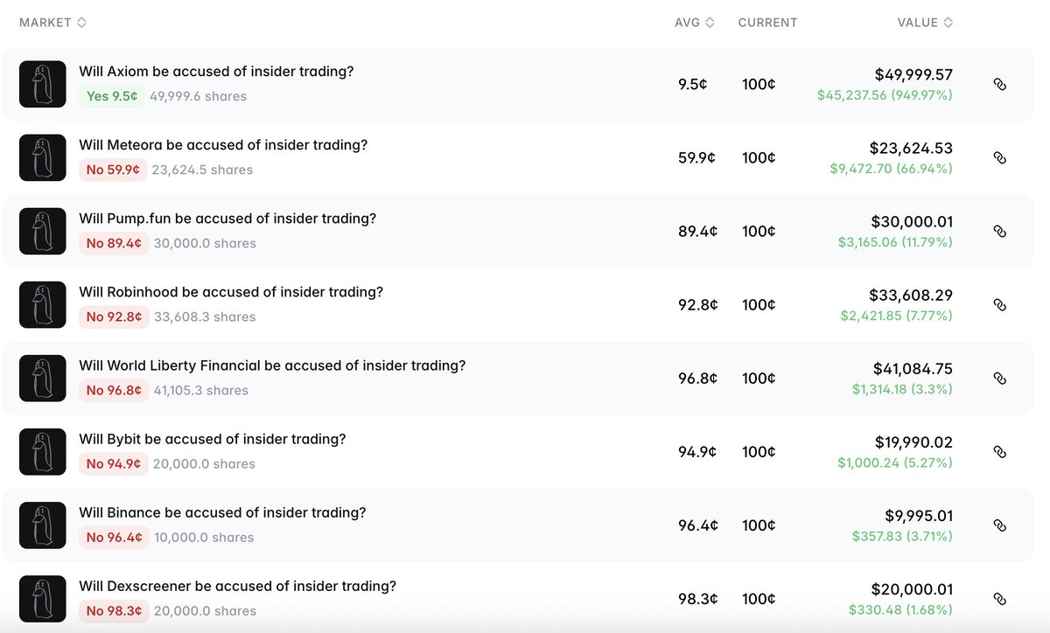The image size is (1050, 633).
Task: Open share link for Robinhood market row
Action: pyautogui.click(x=1000, y=304)
